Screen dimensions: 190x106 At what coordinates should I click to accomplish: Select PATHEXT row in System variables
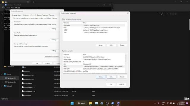(x=94, y=69)
